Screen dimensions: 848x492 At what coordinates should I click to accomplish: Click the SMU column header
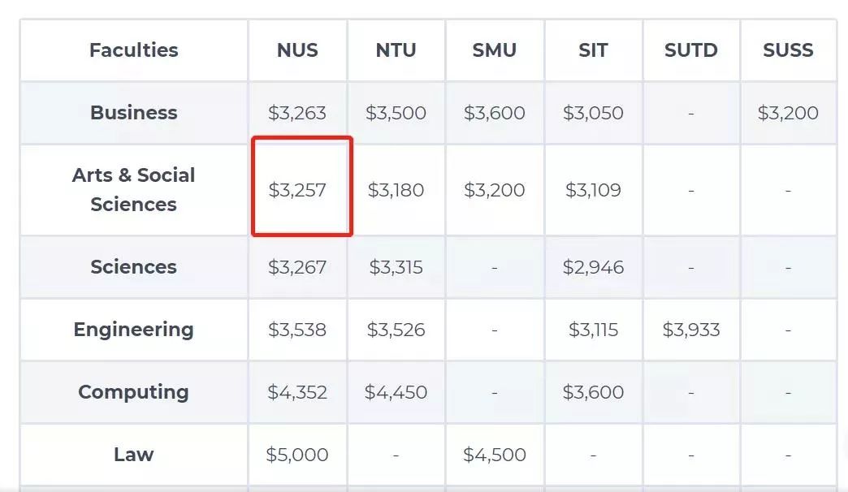coord(494,50)
